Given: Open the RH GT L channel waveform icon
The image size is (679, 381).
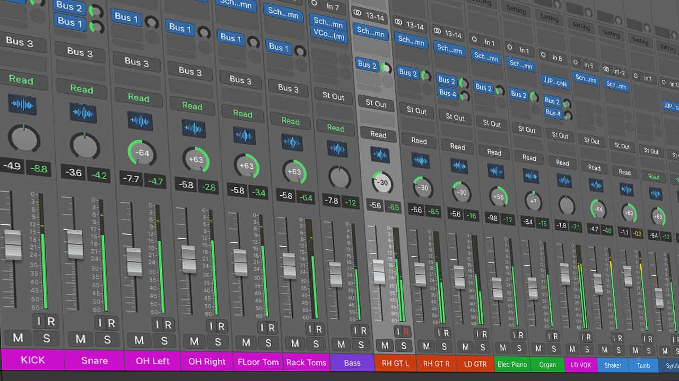Looking at the screenshot, I should tap(380, 155).
